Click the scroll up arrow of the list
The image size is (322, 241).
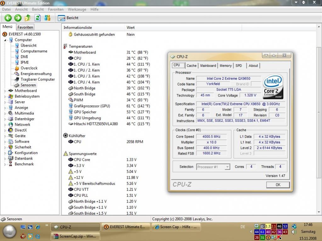pyautogui.click(x=319, y=27)
